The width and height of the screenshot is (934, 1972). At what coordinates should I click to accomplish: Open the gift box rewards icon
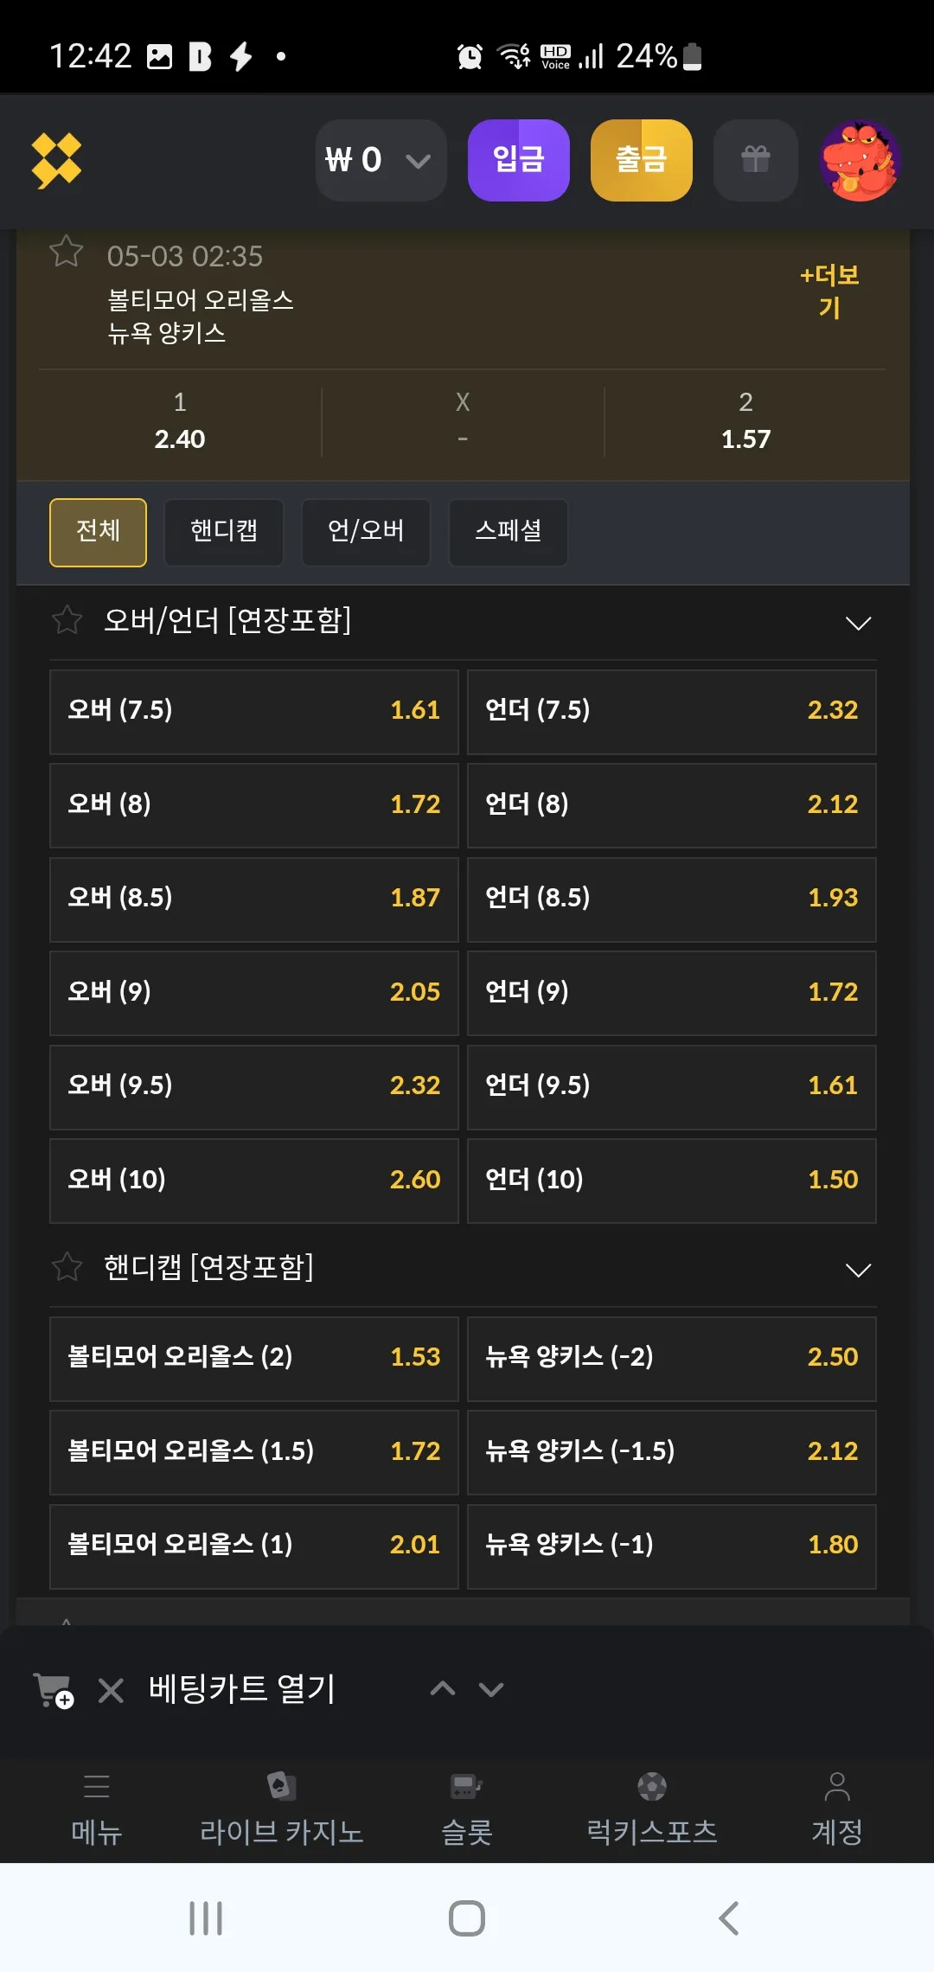[755, 160]
